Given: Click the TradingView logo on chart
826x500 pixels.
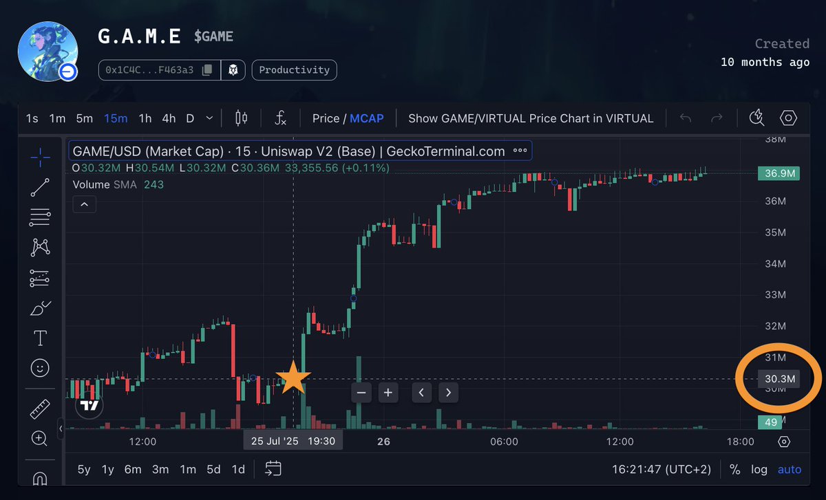Looking at the screenshot, I should pos(89,405).
